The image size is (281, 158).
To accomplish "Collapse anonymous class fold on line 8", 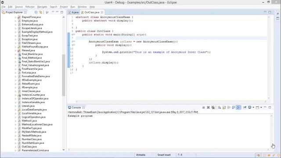I will (x=74, y=42).
